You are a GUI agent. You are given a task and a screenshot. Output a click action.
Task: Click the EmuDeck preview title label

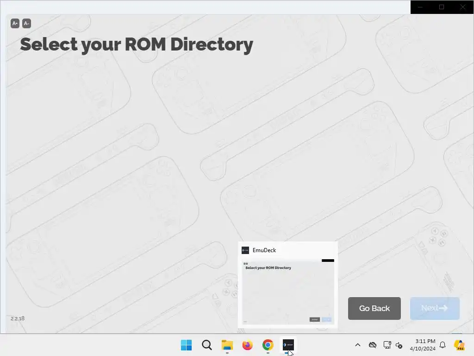tap(264, 250)
